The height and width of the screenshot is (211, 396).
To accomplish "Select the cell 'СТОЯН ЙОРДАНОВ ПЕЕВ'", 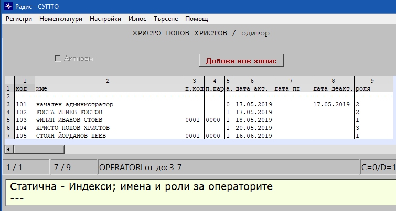I will [x=109, y=136].
